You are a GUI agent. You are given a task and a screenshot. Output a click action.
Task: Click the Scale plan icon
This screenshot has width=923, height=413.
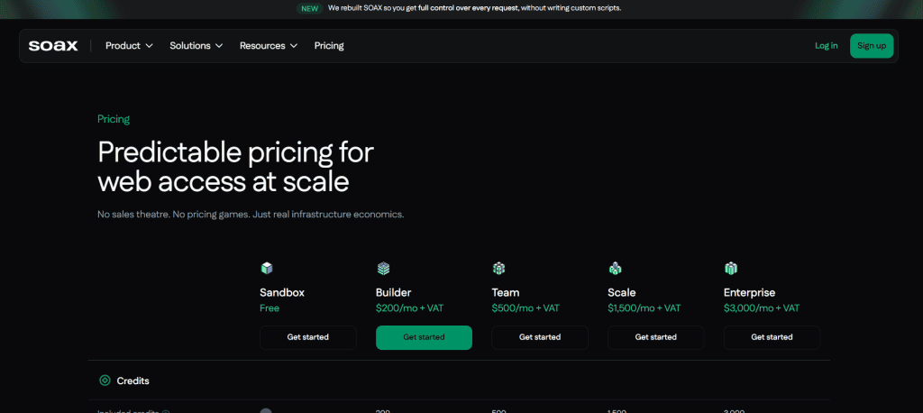click(x=615, y=269)
